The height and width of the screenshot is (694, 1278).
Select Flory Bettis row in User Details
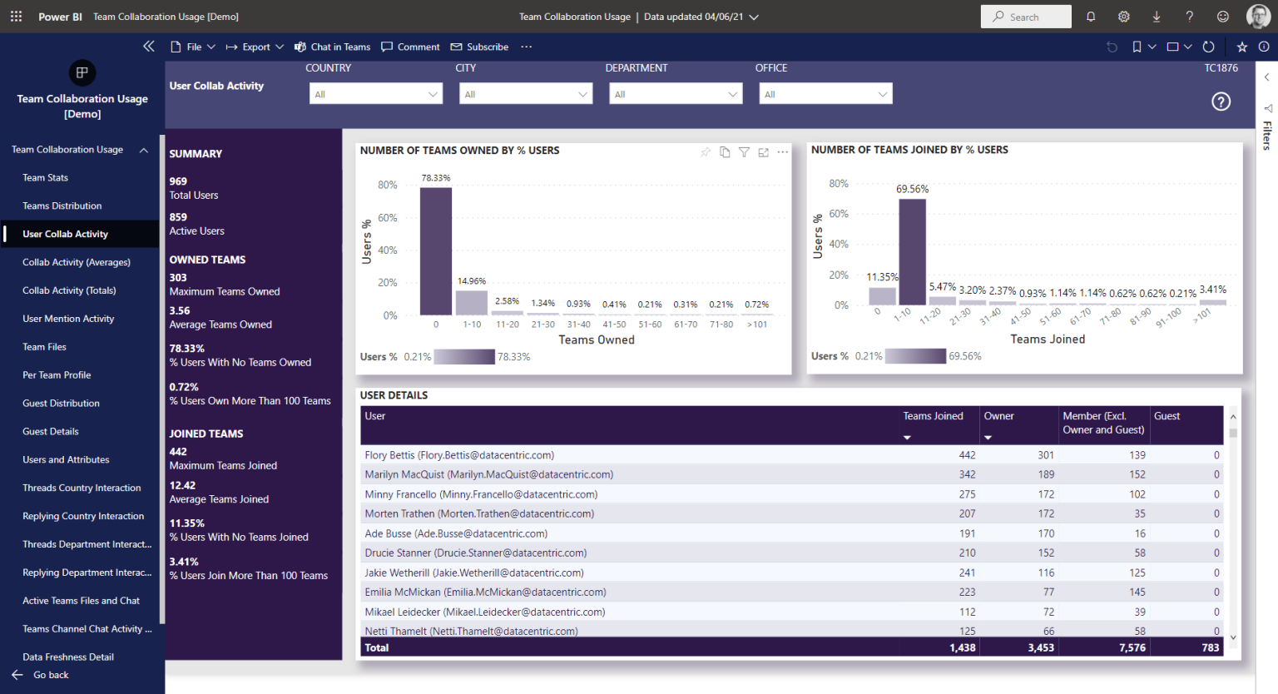[x=791, y=455]
